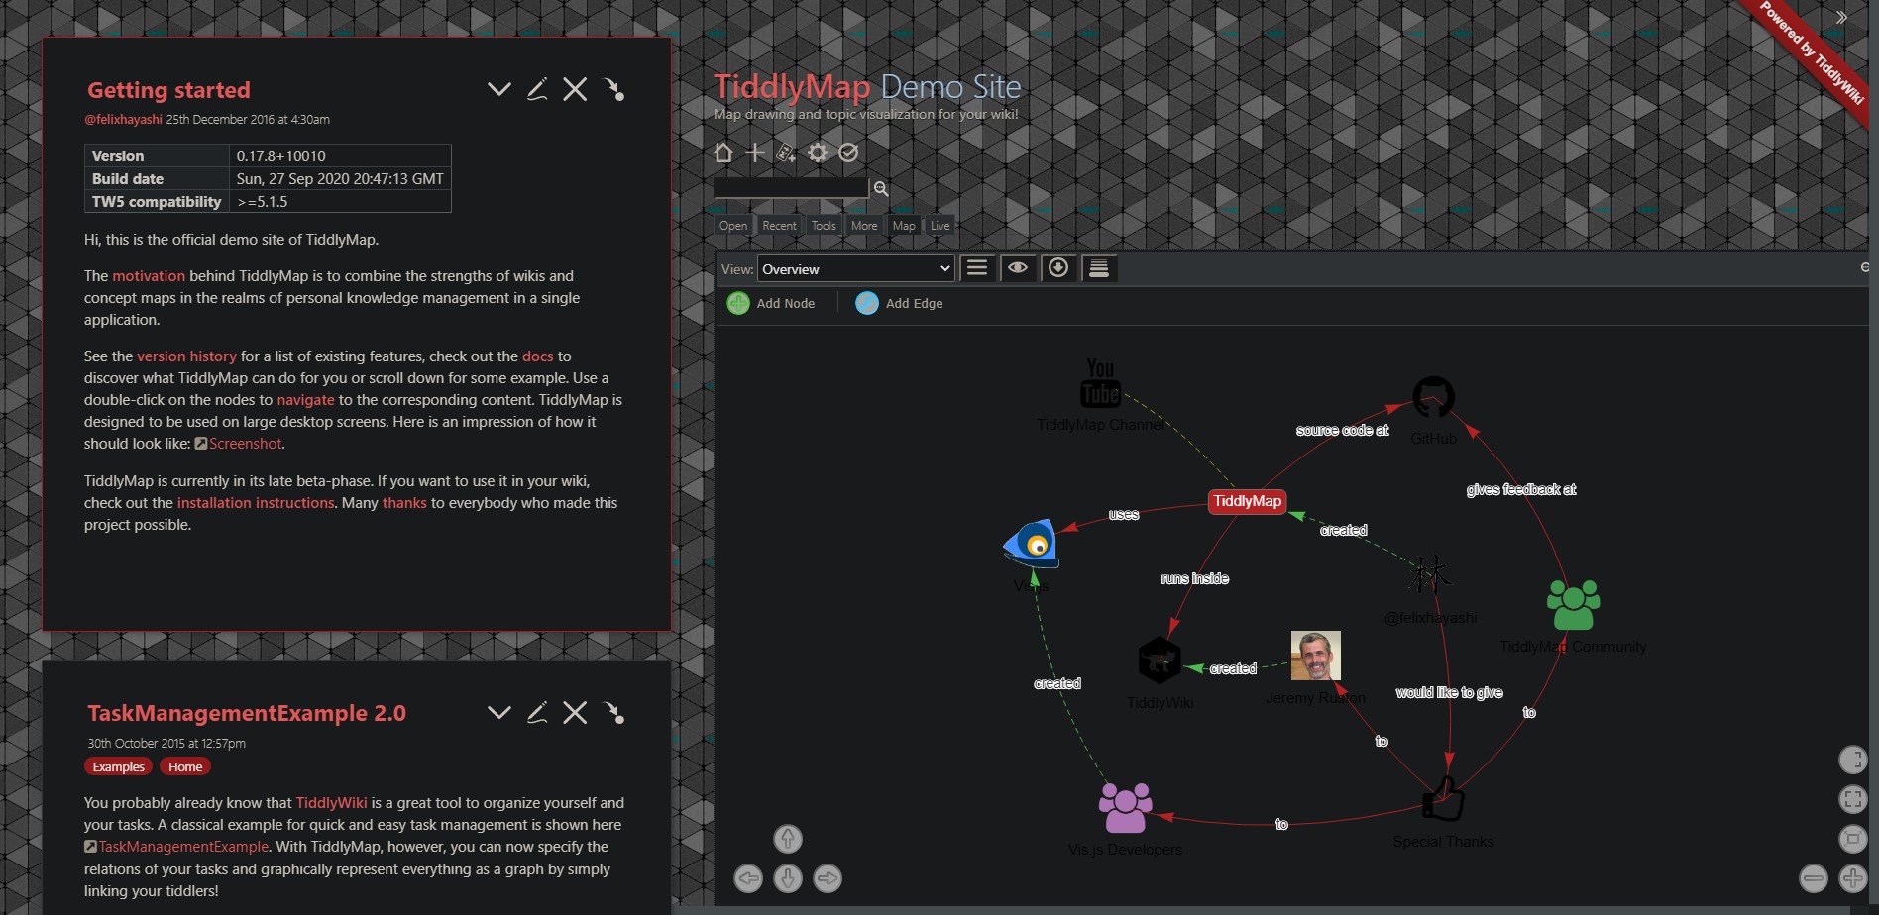Toggle the eye neighbourhood filter button
The image size is (1879, 915).
click(1018, 268)
